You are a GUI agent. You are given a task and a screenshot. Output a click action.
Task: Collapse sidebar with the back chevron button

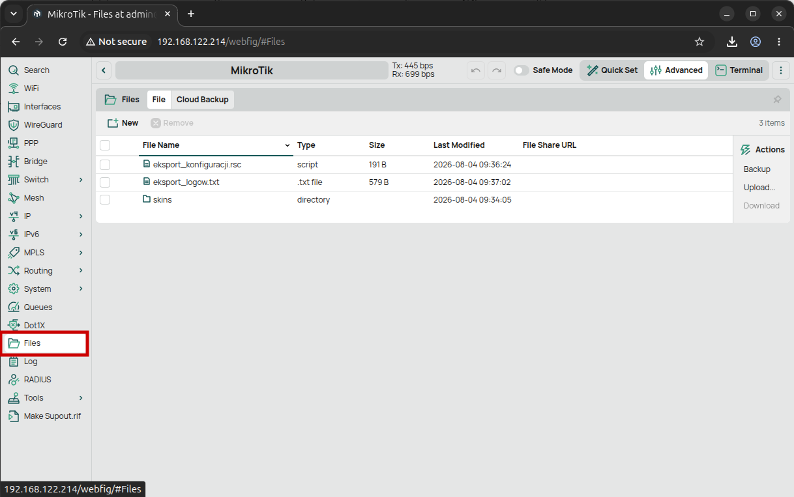(x=104, y=70)
